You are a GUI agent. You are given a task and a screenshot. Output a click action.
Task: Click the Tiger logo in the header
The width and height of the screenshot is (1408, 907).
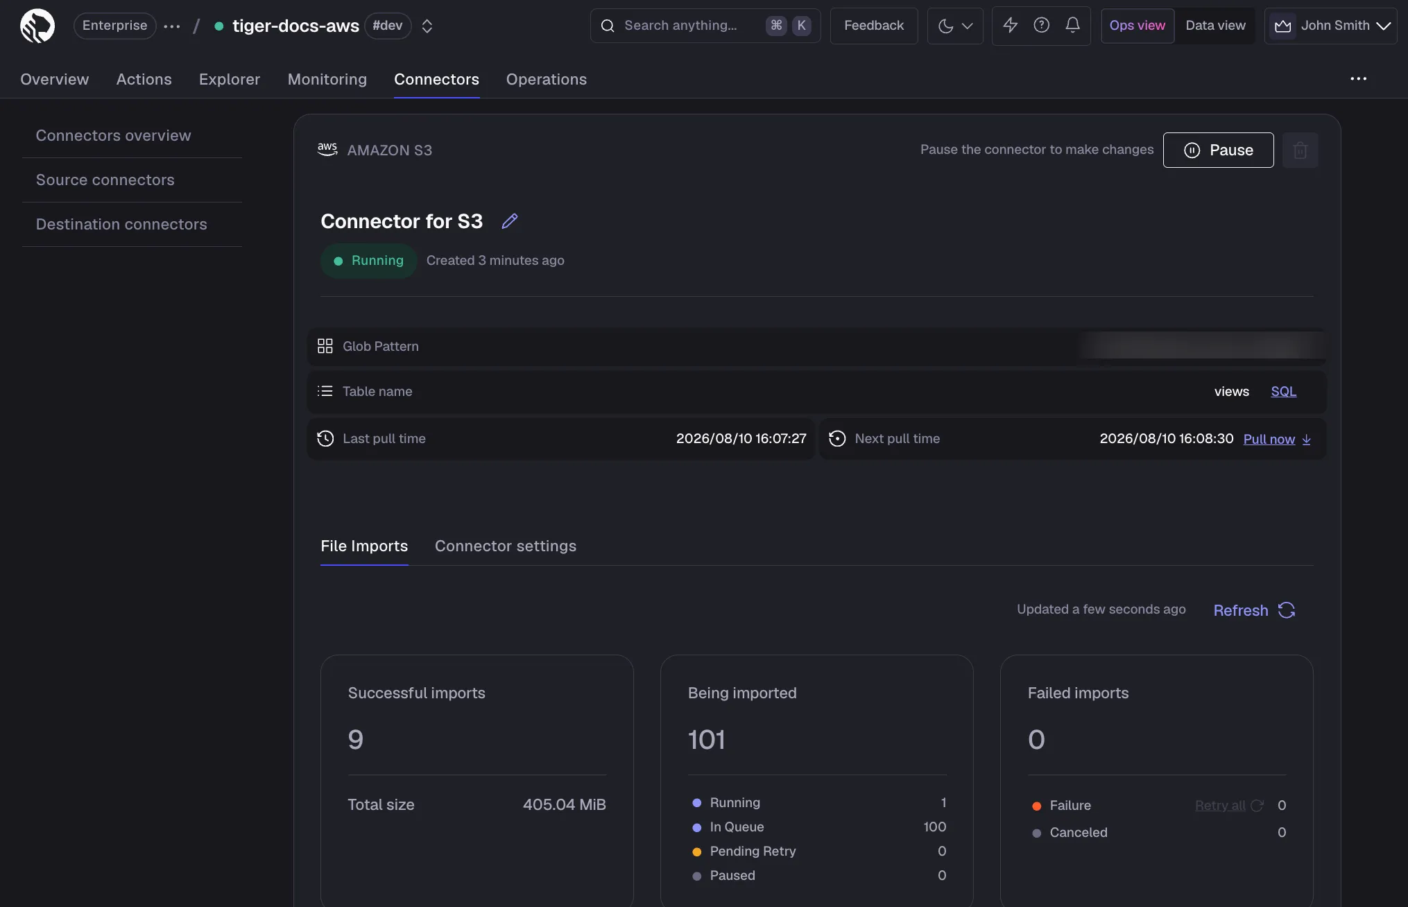(37, 26)
